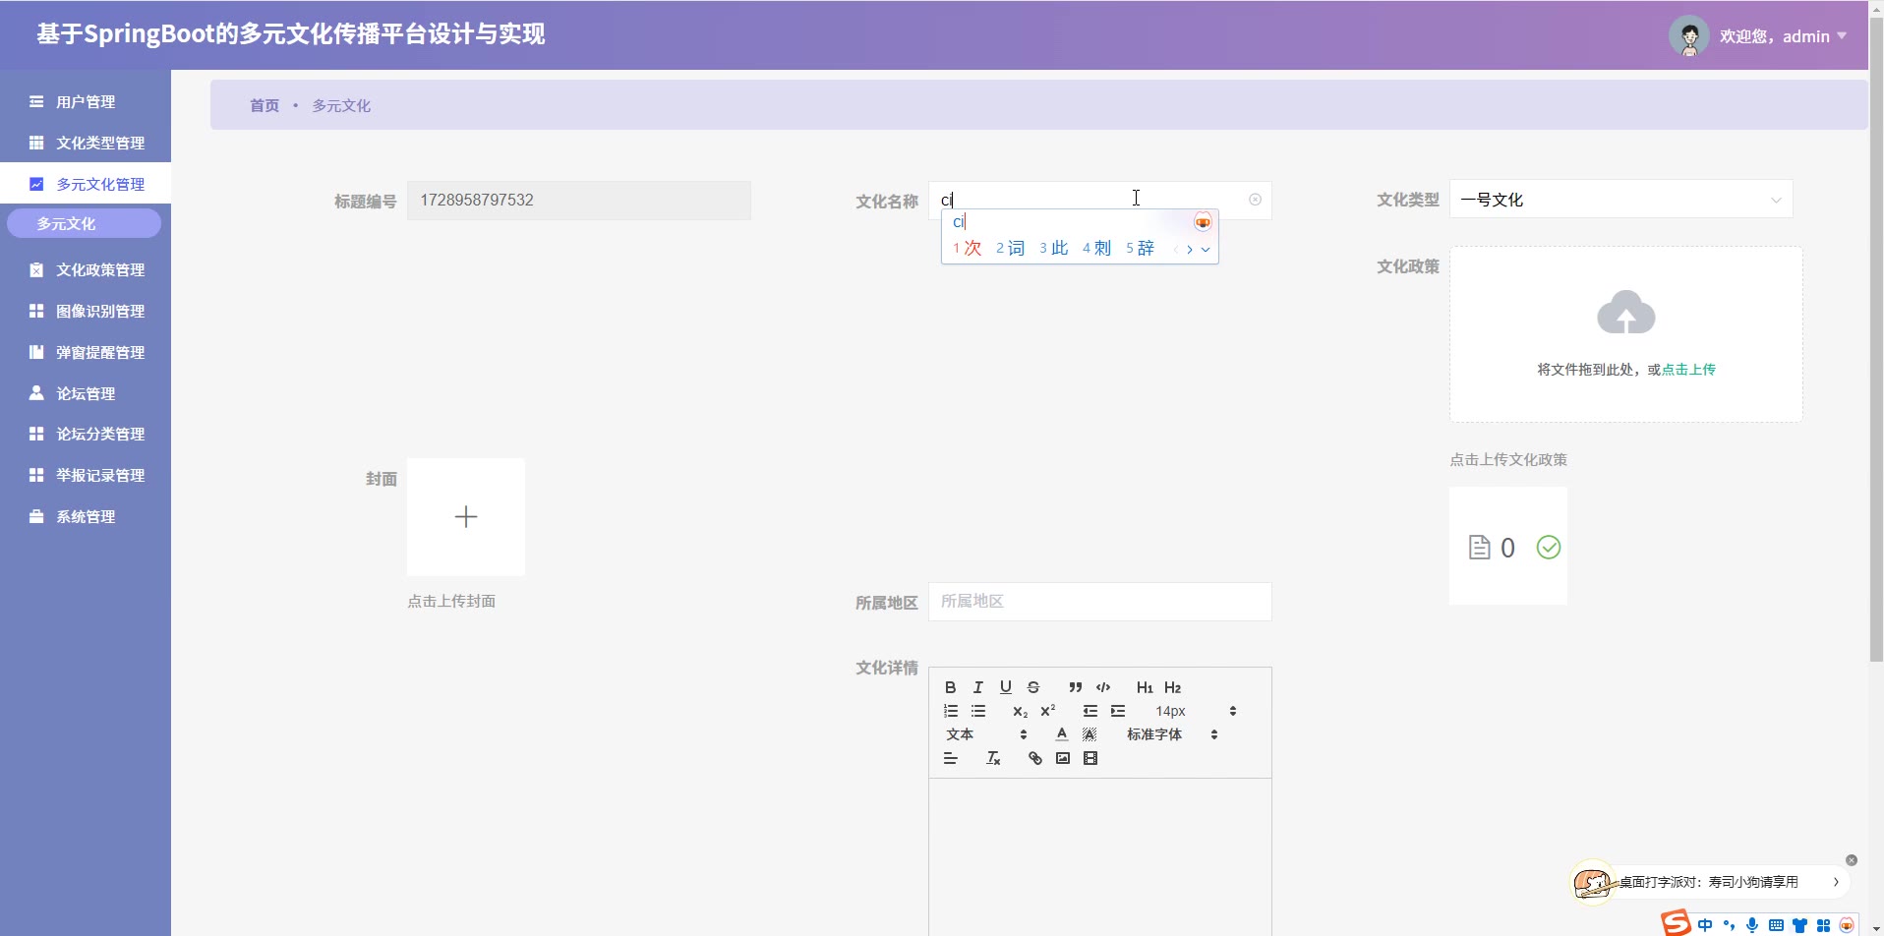Pick the text color swatch button
The width and height of the screenshot is (1884, 936).
click(x=1061, y=734)
